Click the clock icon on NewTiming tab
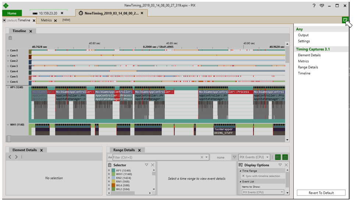354x202 pixels. [81, 13]
